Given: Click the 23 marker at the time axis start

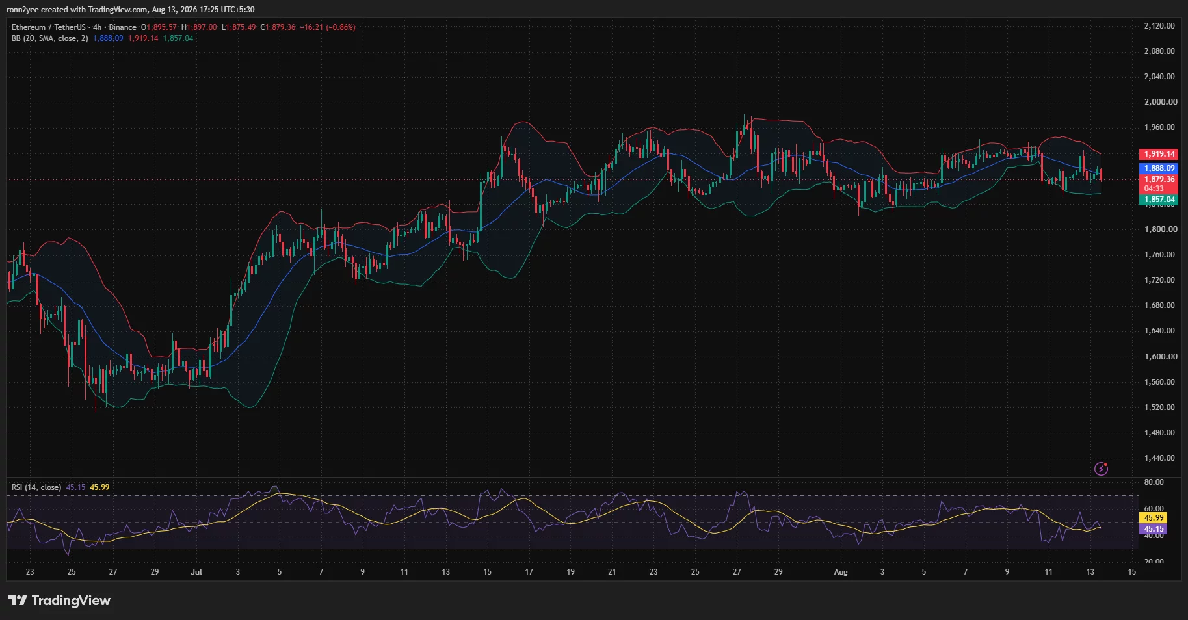Looking at the screenshot, I should click(x=30, y=572).
